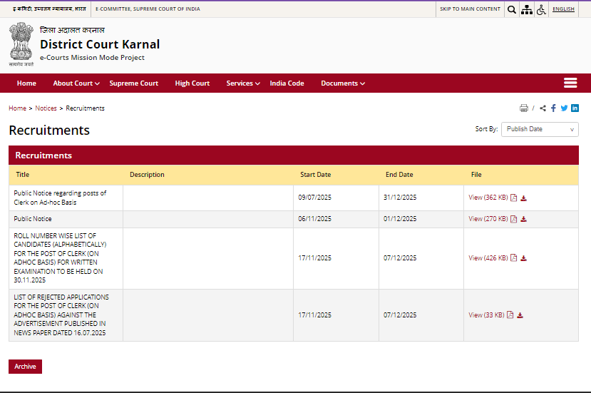This screenshot has width=591, height=393.
Task: Expand the About Court menu
Action: (x=76, y=83)
